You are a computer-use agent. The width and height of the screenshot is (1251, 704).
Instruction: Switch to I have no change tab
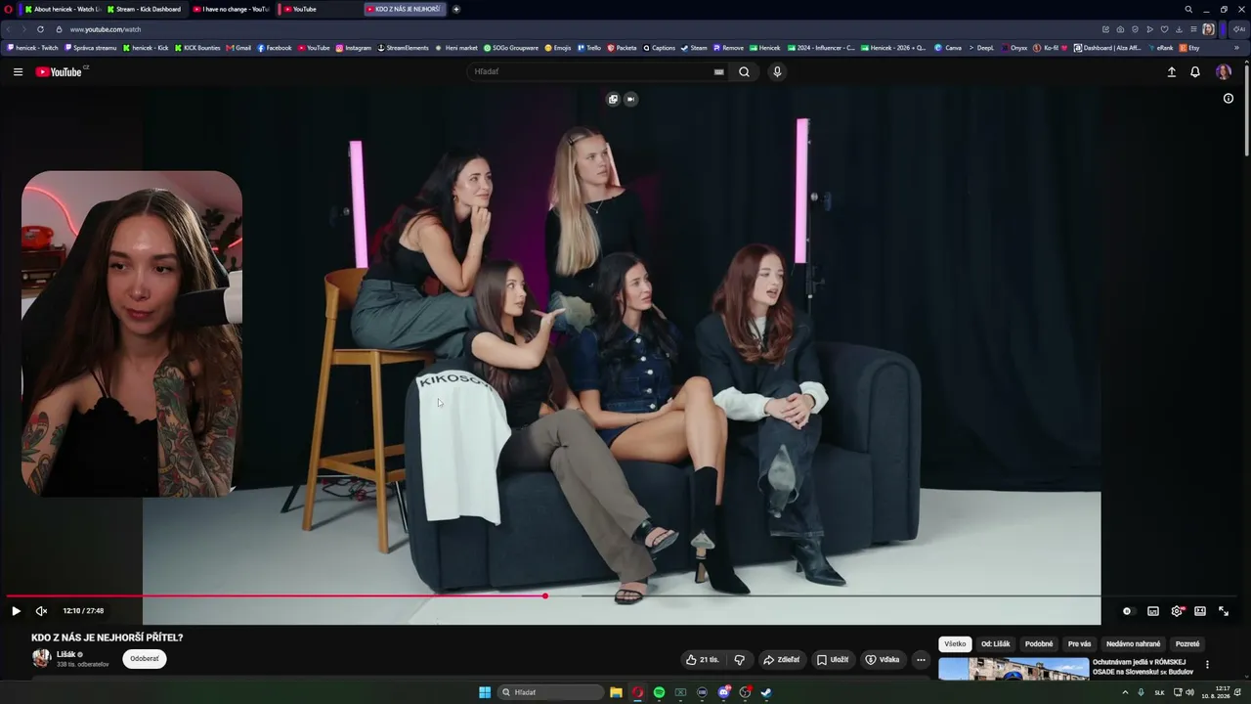[232, 9]
